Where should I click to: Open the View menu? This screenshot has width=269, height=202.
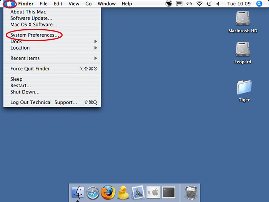pos(74,3)
